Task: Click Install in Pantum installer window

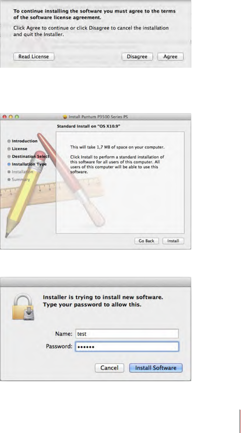Action: pyautogui.click(x=173, y=241)
